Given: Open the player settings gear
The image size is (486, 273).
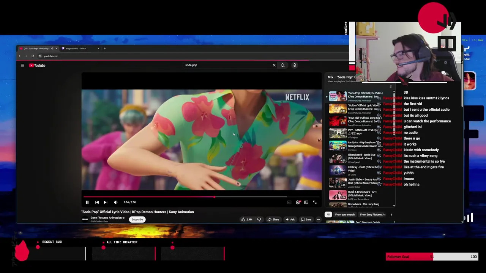Looking at the screenshot, I should pos(298,202).
